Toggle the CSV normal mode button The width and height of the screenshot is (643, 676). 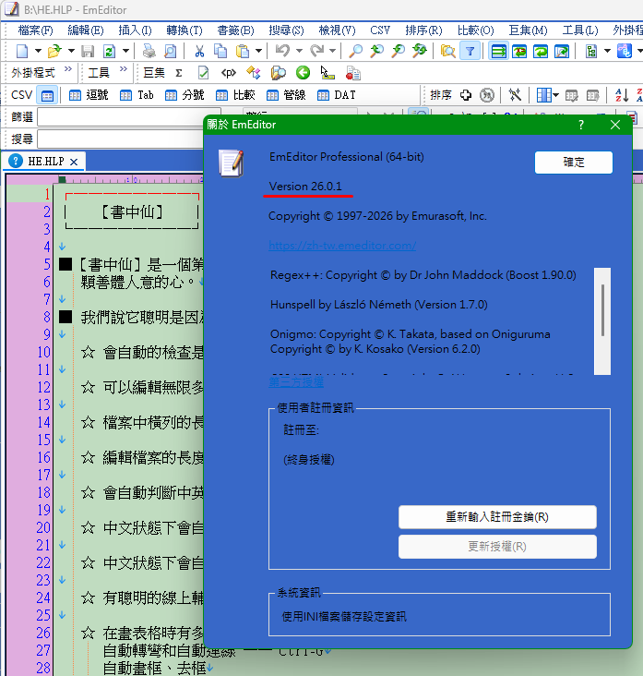(x=47, y=95)
